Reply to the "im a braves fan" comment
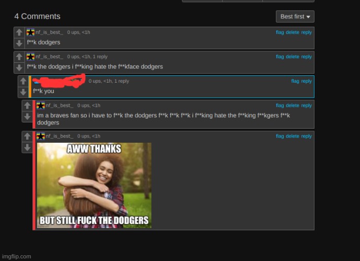360x261 pixels. 307,106
